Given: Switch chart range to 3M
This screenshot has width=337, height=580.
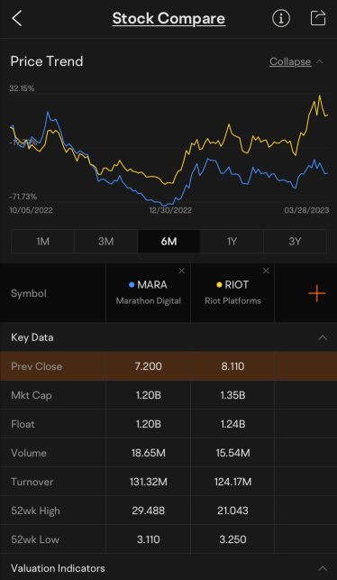Looking at the screenshot, I should point(106,242).
